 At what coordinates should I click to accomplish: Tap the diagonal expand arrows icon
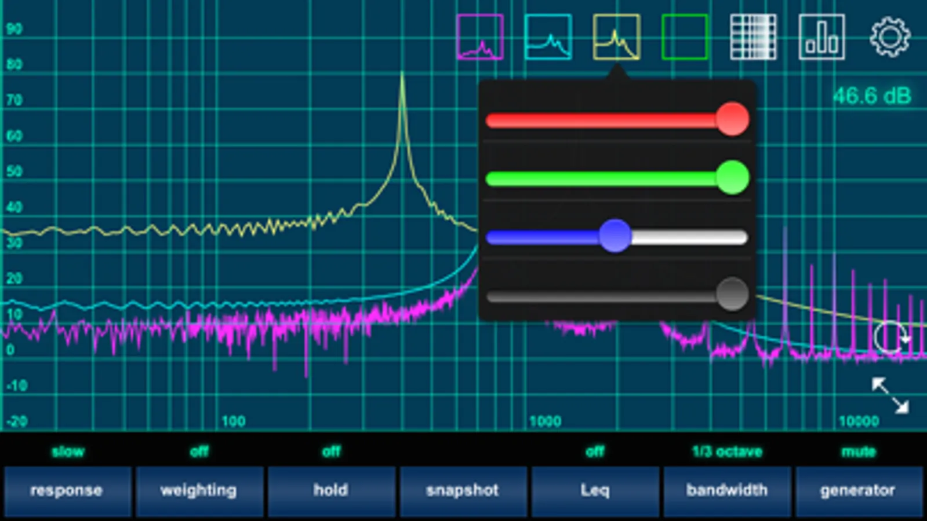tap(890, 395)
